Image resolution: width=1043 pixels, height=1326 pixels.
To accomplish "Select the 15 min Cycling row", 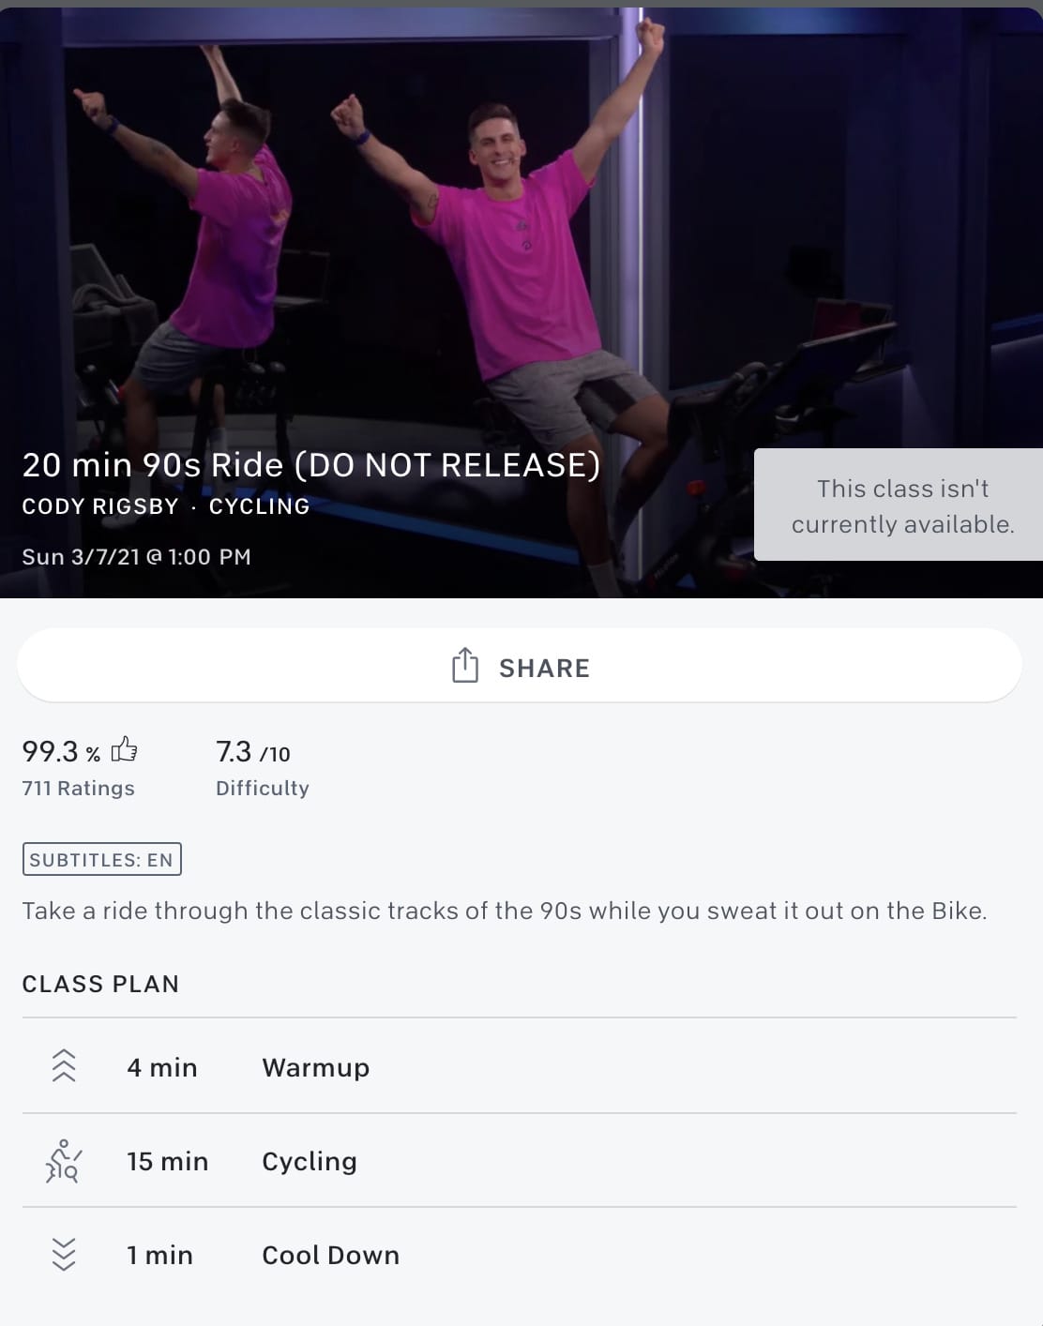I will pos(520,1161).
